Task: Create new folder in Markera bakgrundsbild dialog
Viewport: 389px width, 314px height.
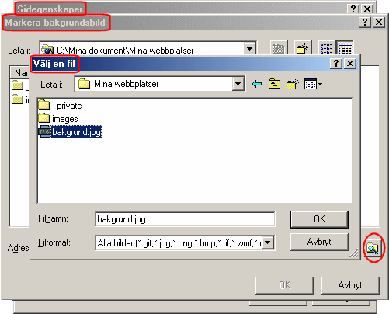Action: 302,47
